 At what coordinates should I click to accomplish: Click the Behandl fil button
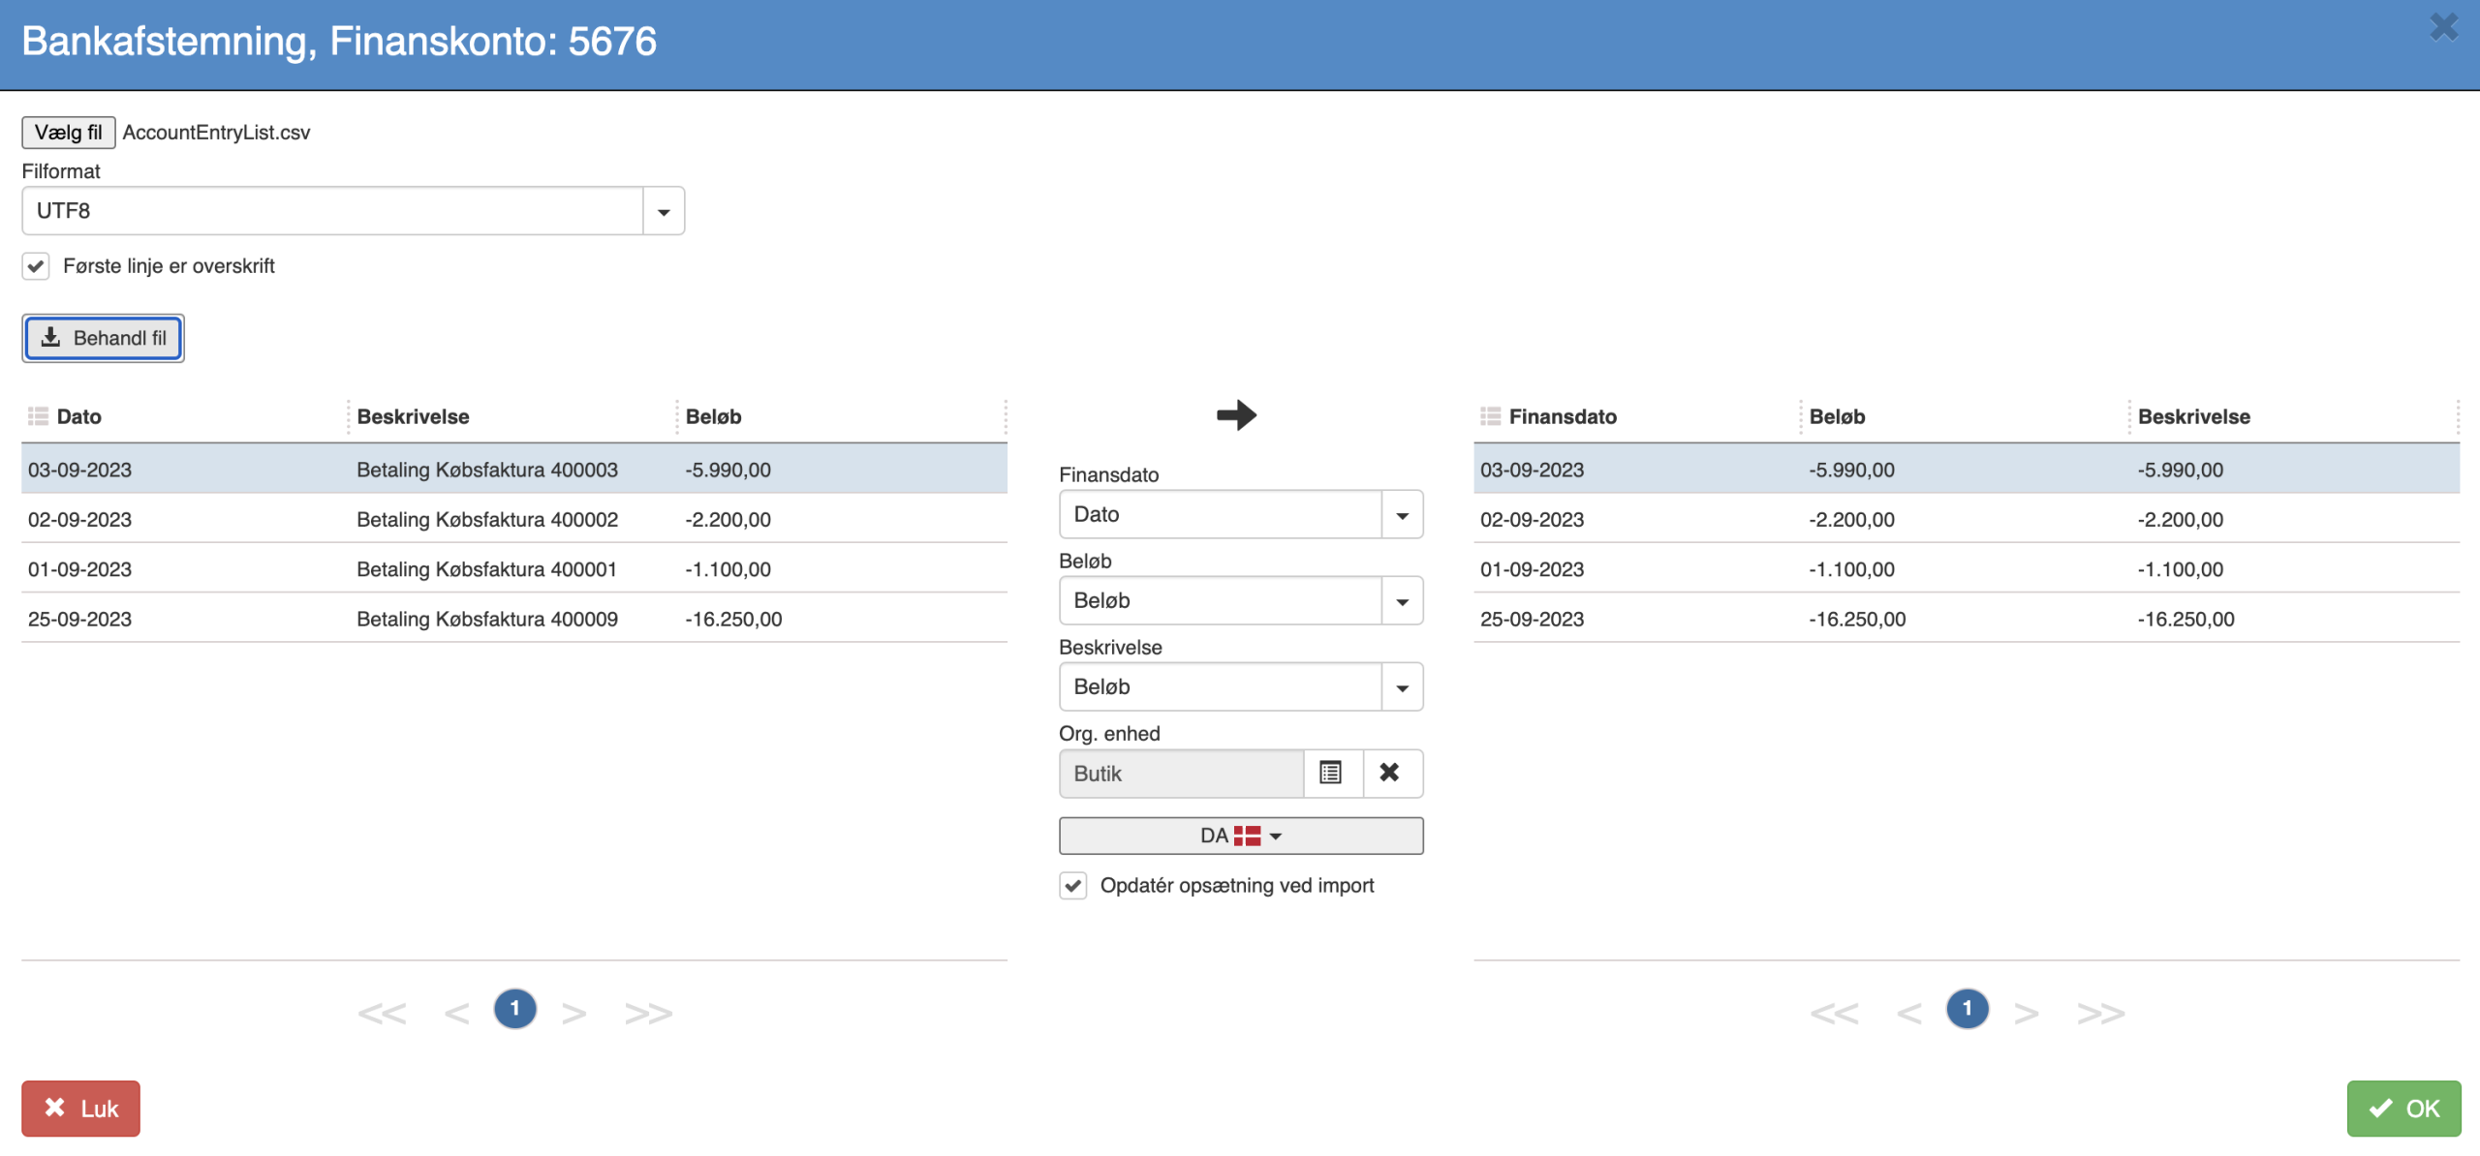(x=103, y=338)
